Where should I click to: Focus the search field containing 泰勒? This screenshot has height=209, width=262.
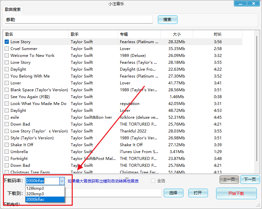(79, 20)
